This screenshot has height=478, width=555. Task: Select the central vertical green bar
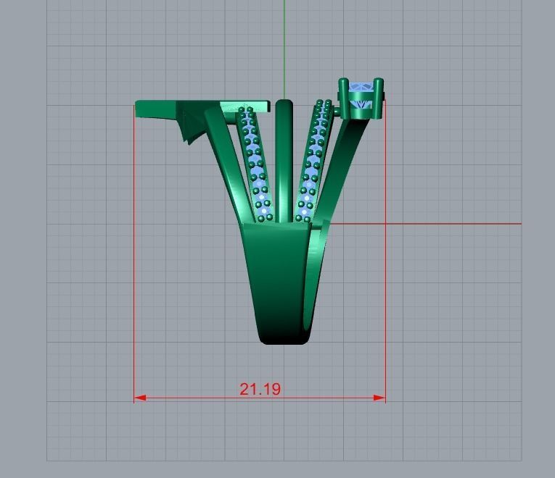tap(284, 161)
